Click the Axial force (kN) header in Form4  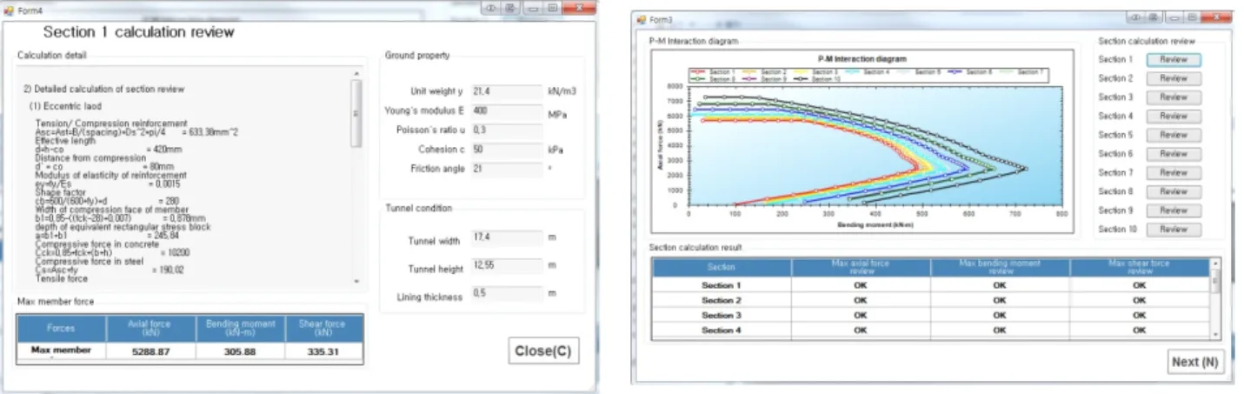point(150,328)
